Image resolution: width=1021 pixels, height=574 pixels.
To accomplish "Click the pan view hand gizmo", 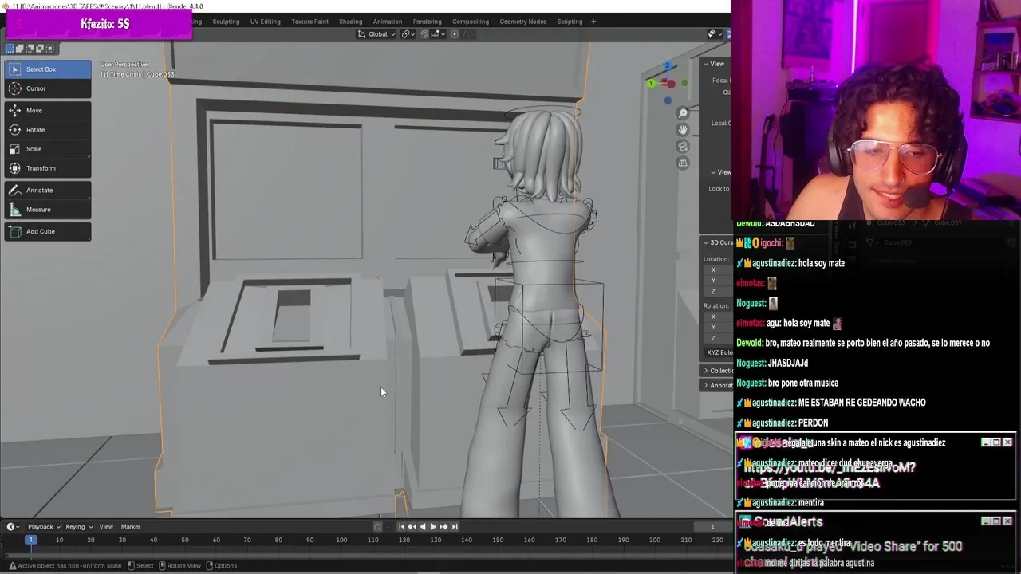I will point(682,130).
